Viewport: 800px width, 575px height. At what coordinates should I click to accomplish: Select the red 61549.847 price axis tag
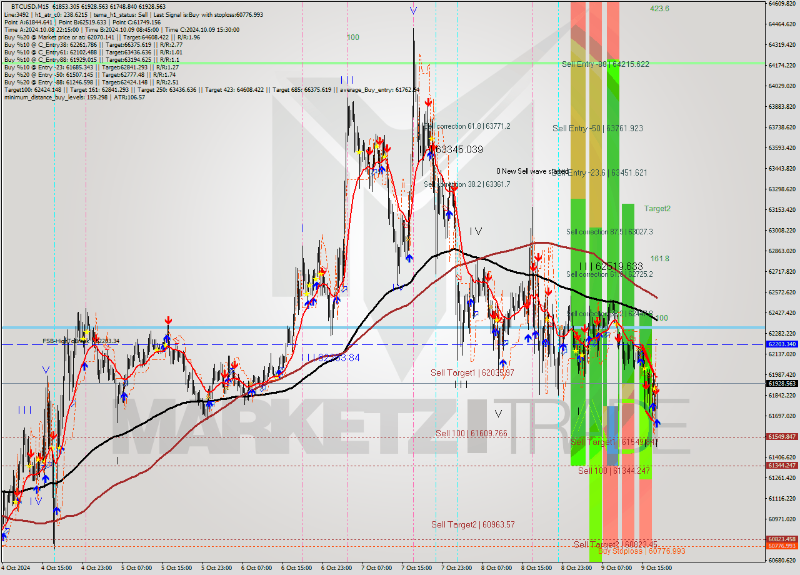pyautogui.click(x=782, y=436)
